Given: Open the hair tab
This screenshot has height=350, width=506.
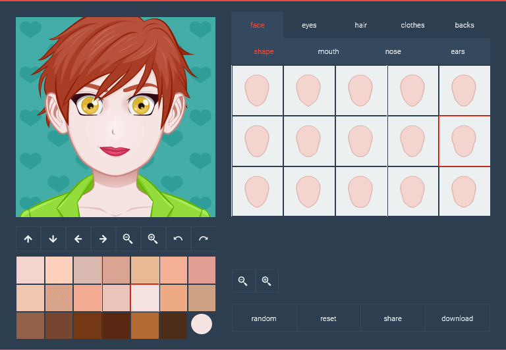Looking at the screenshot, I should point(361,25).
